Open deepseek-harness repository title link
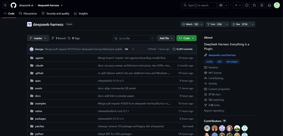The image size is (283, 136). [48, 24]
